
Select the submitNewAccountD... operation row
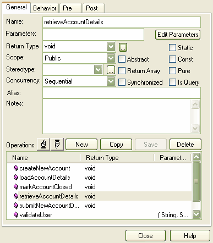tap(99, 206)
